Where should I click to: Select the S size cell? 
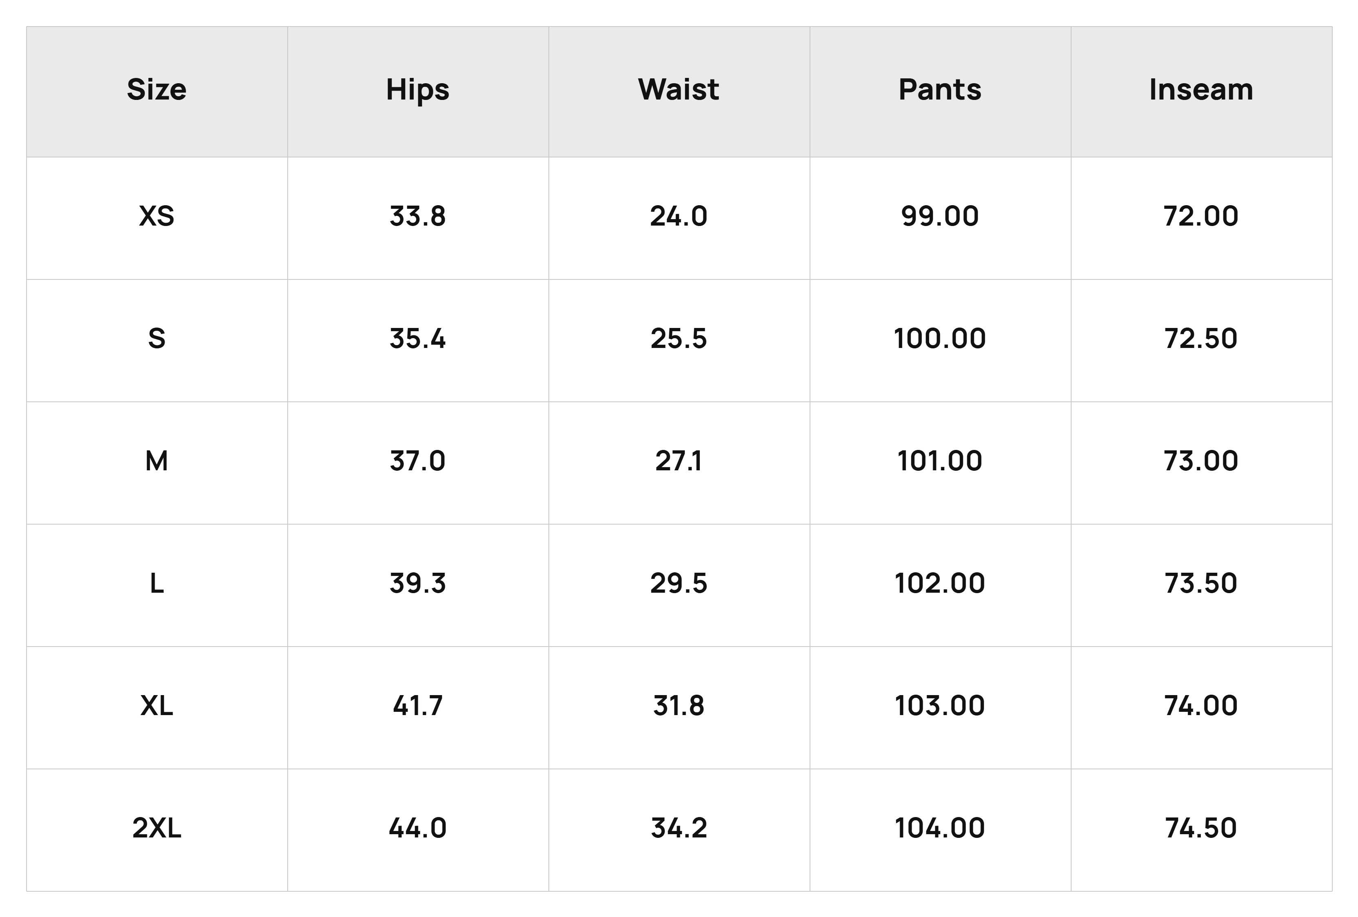point(157,339)
